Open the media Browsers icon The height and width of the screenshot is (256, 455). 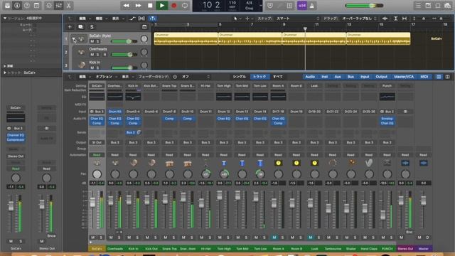[x=447, y=5]
